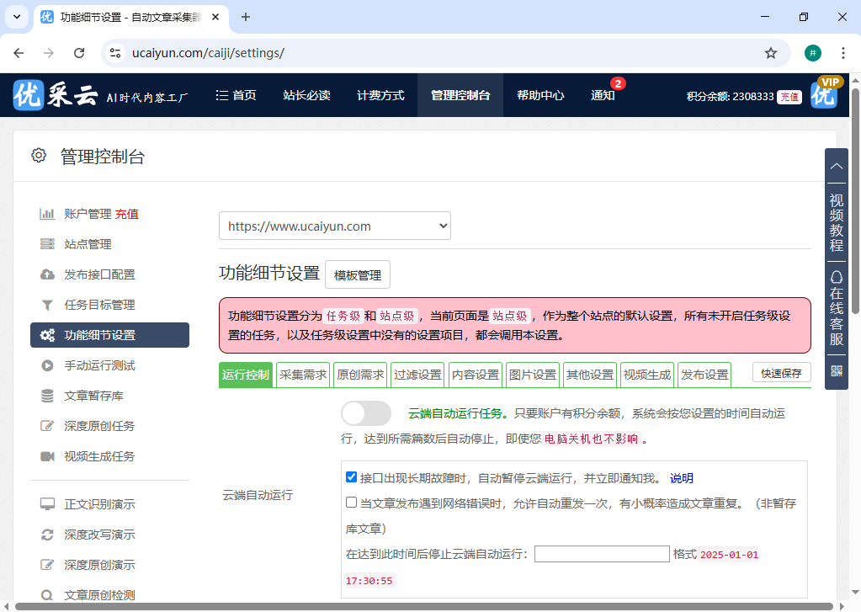
Task: Click the QR code icon on right sidebar
Action: [x=836, y=370]
